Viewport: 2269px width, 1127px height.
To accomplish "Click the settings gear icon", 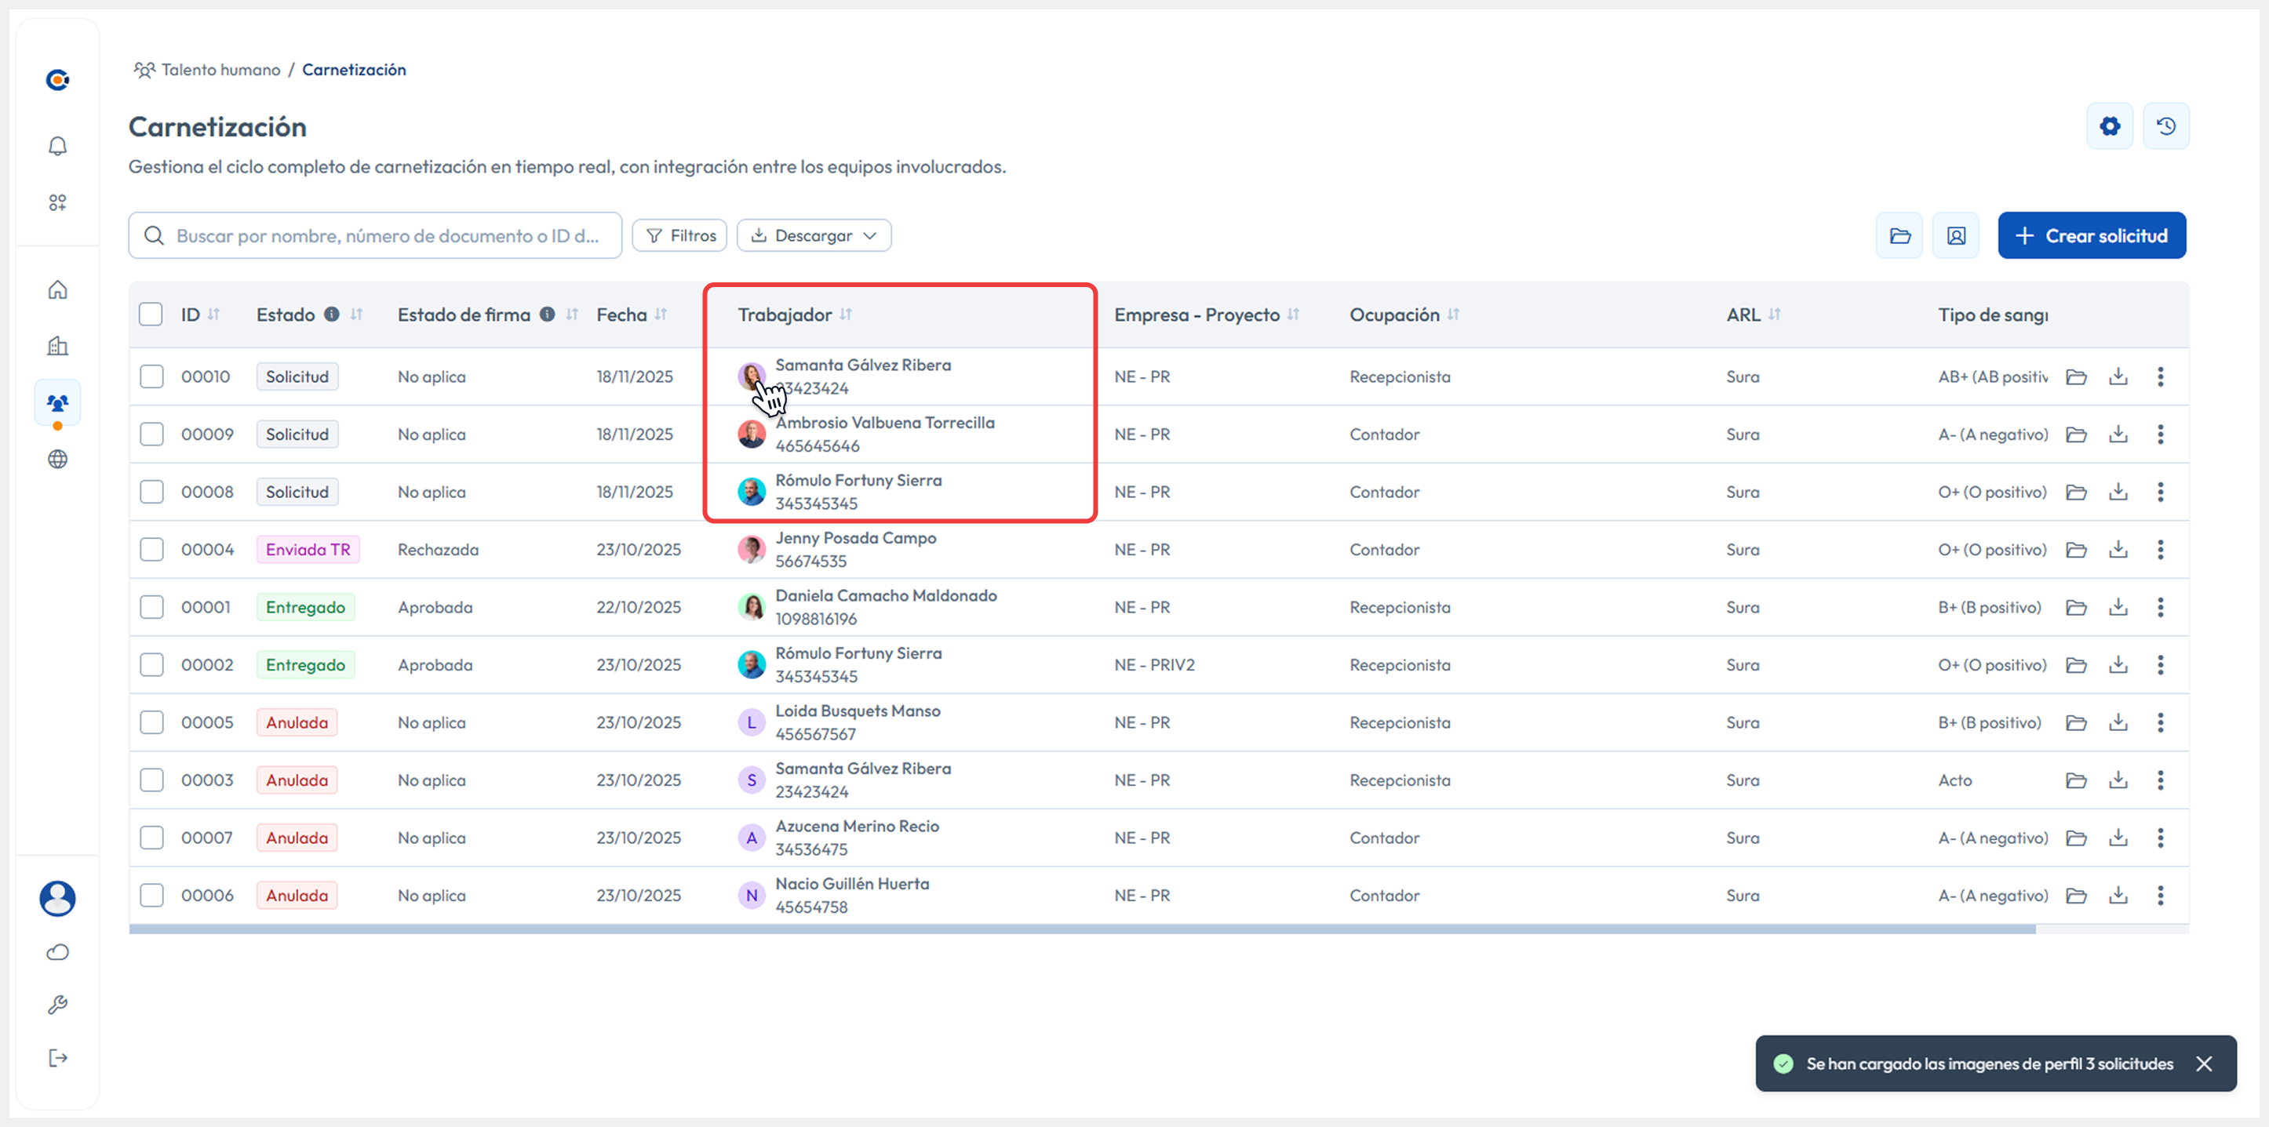I will [2110, 127].
